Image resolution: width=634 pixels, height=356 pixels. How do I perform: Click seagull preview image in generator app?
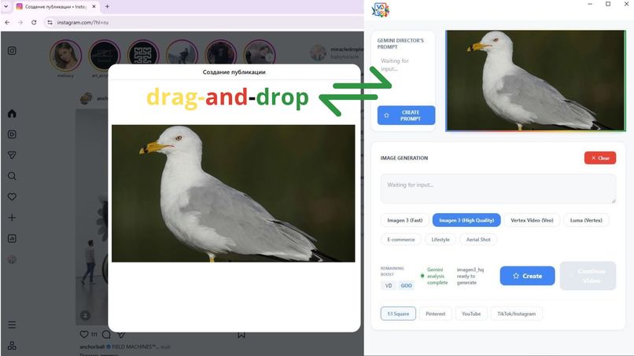pos(536,80)
